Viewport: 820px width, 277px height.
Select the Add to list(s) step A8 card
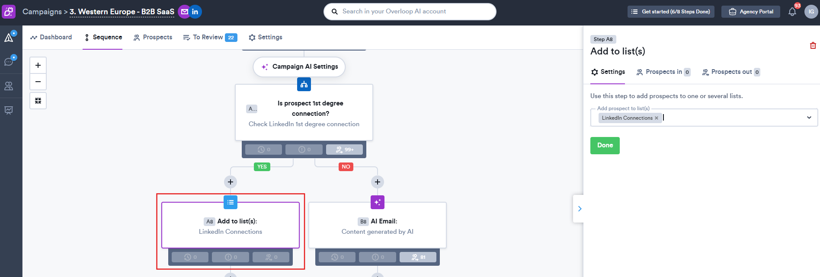[x=231, y=225]
